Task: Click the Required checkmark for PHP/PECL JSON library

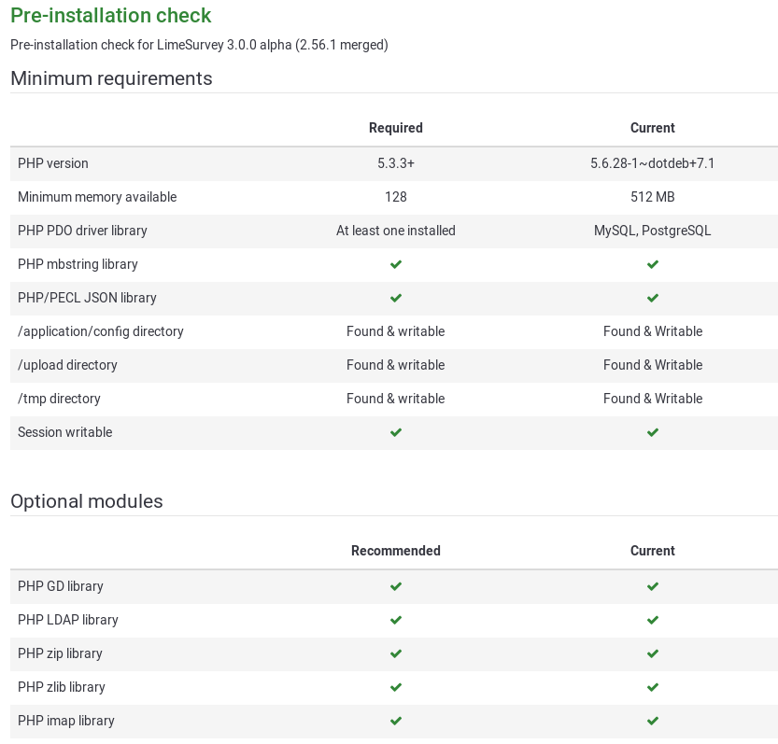Action: pos(396,299)
